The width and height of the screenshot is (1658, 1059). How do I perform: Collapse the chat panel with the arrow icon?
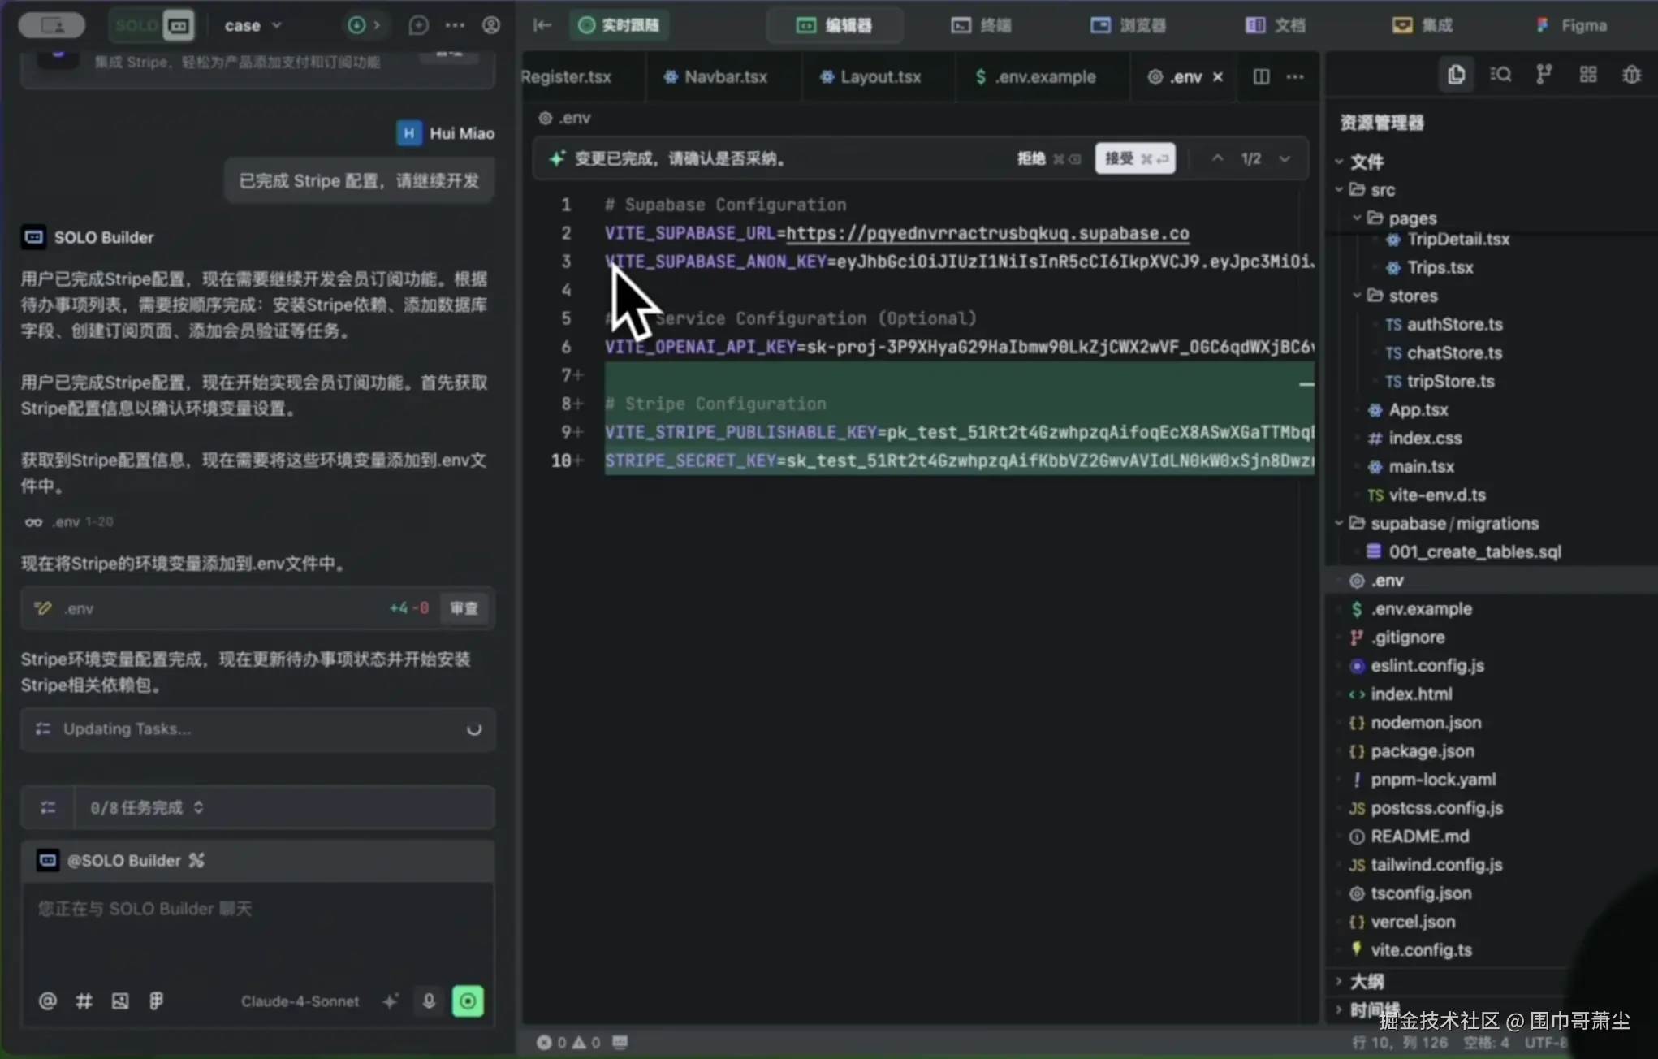(x=542, y=25)
